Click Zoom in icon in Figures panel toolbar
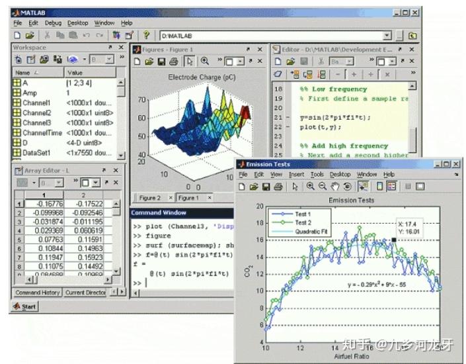The image size is (466, 364). pos(204,62)
